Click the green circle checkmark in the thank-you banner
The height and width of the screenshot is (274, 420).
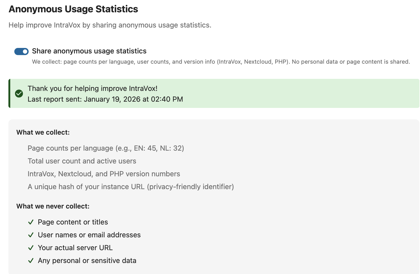pos(19,94)
